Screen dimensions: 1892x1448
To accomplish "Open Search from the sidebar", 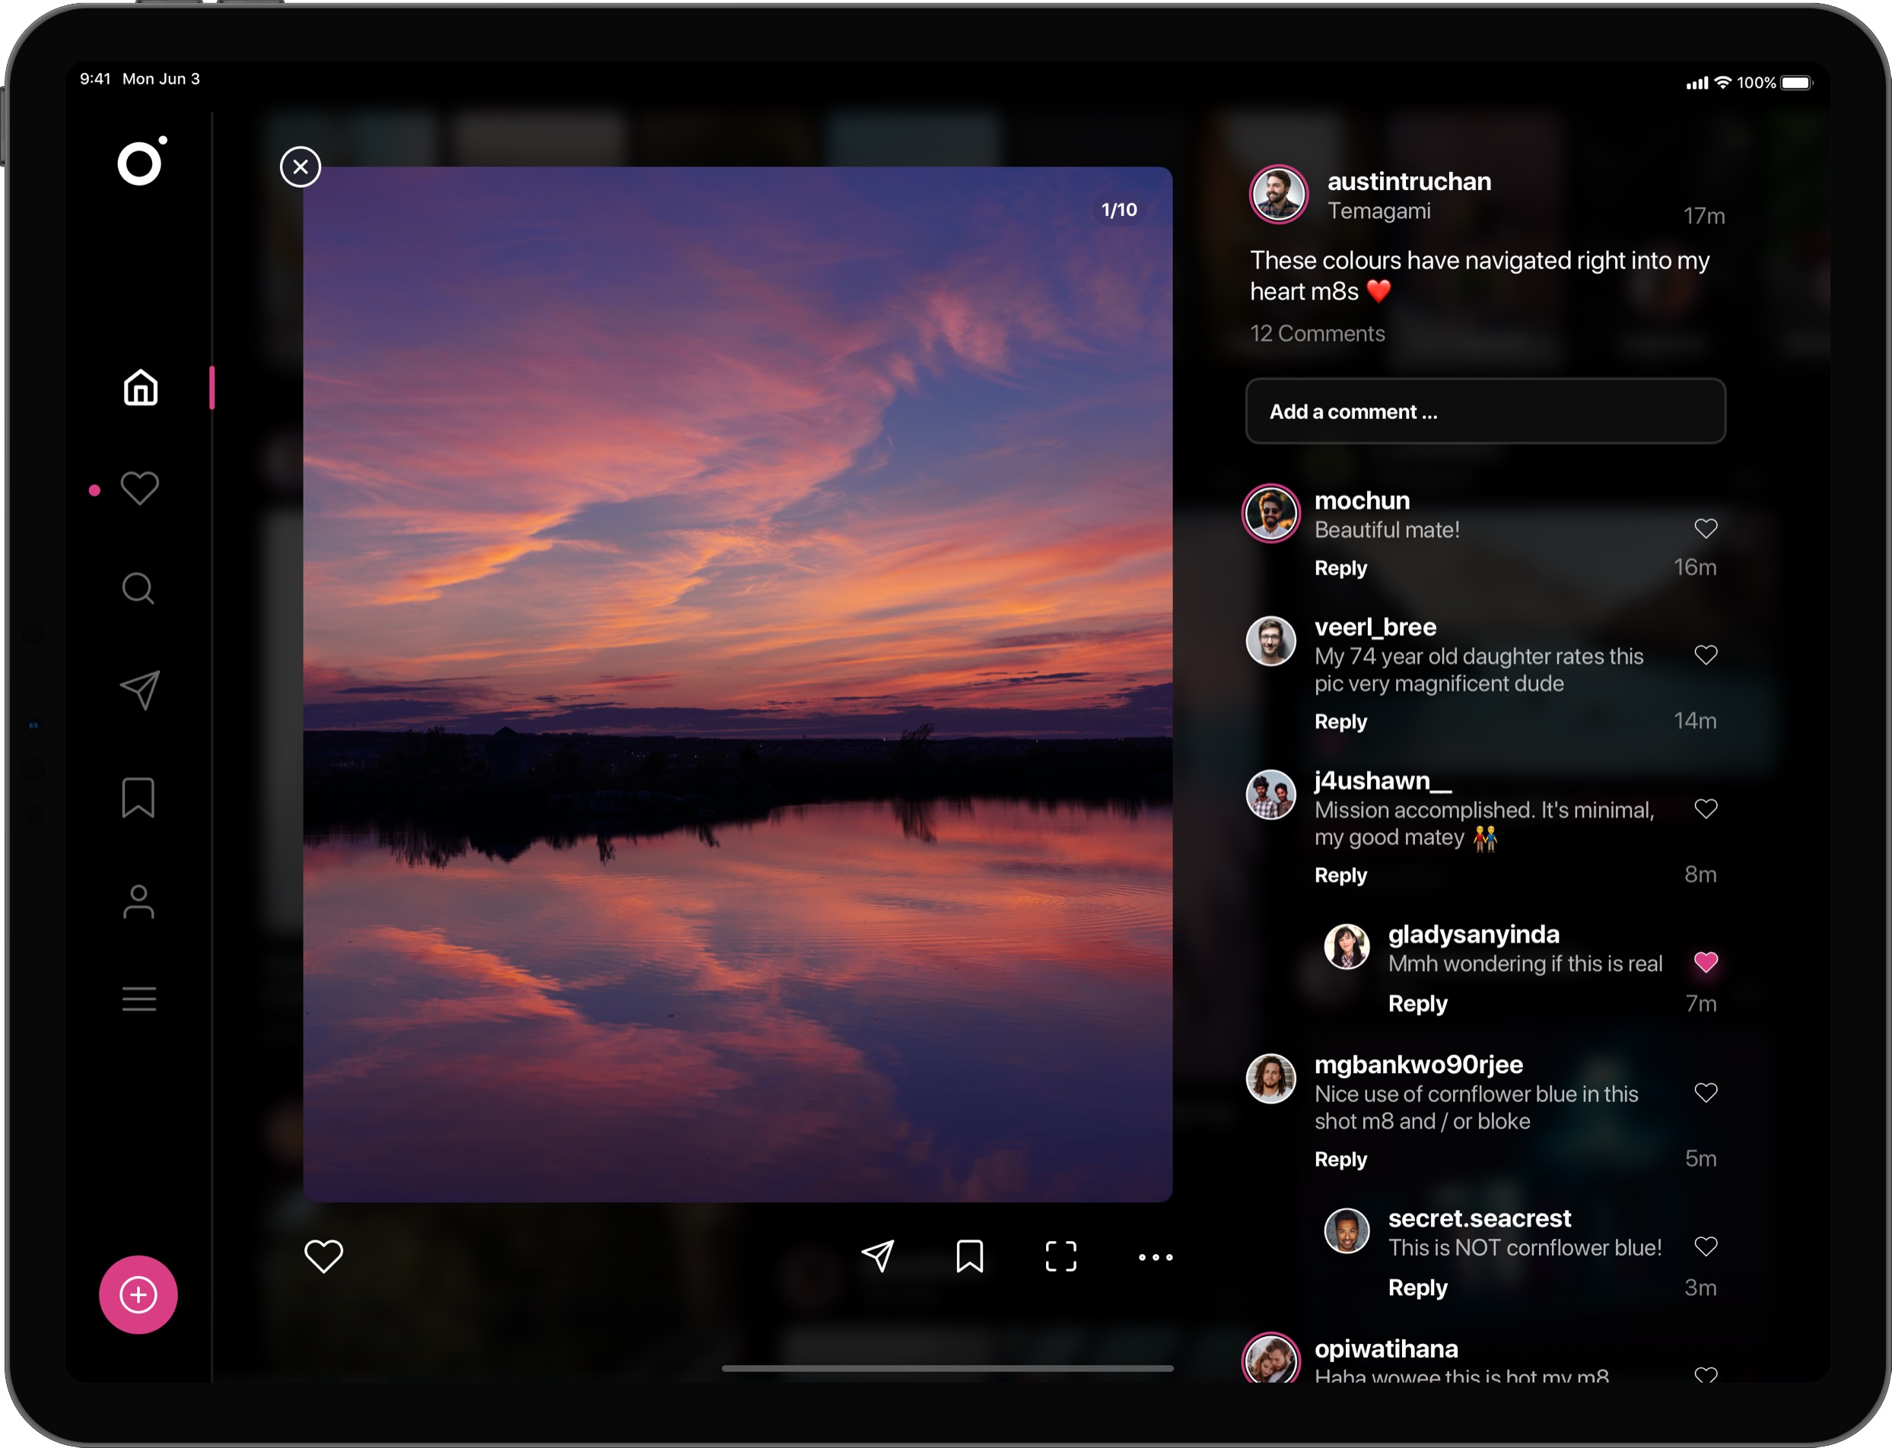I will tap(138, 589).
